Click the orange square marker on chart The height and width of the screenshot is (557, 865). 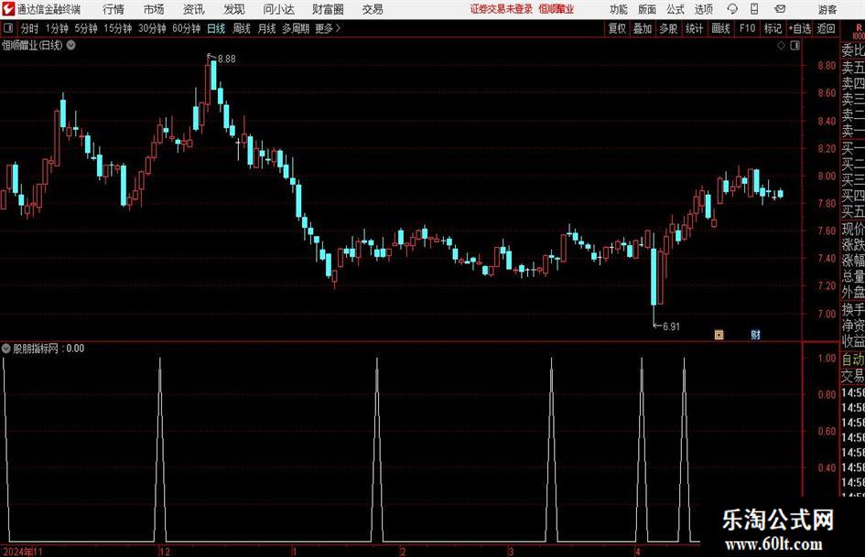click(719, 335)
